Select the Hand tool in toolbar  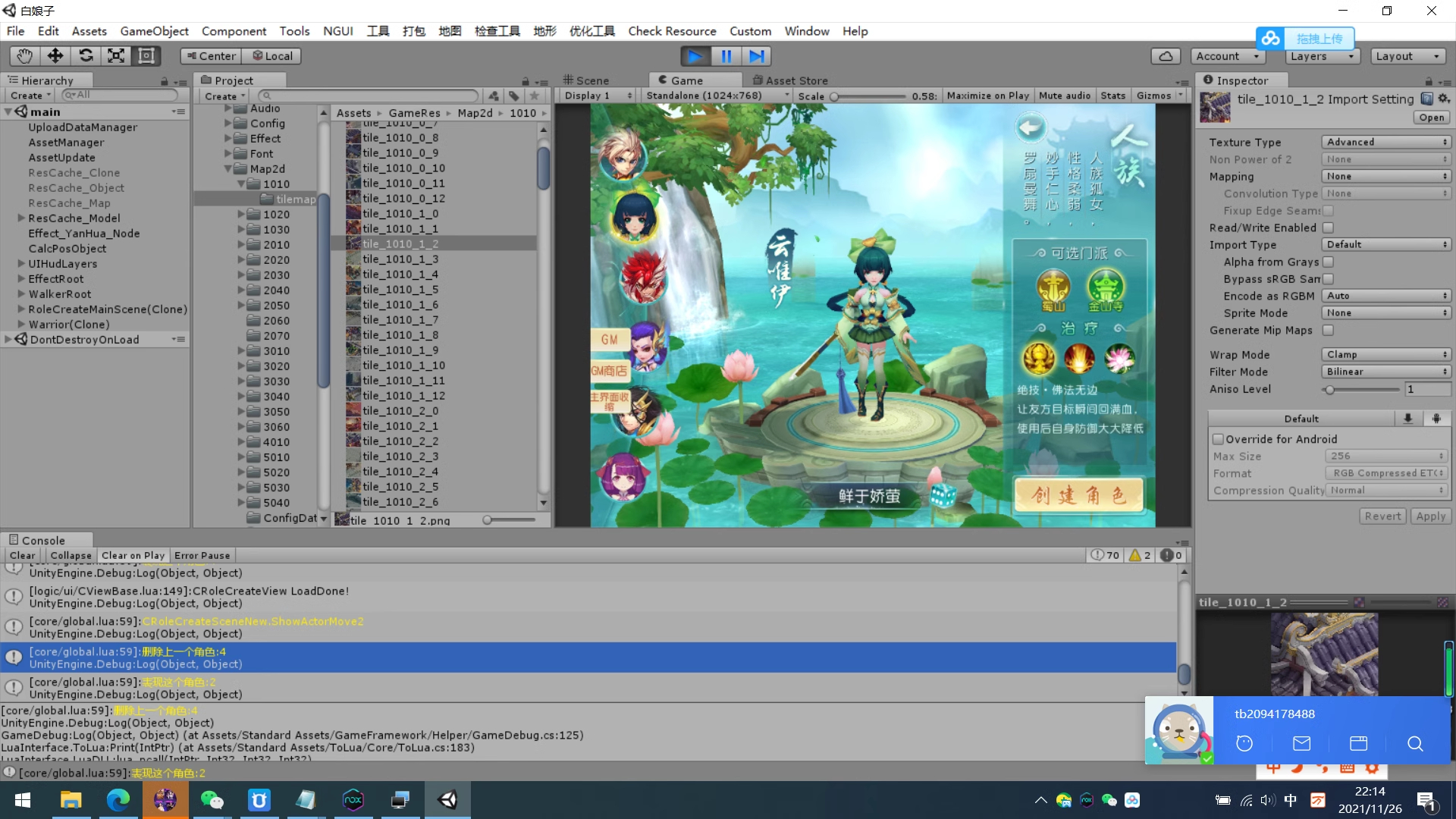[25, 55]
